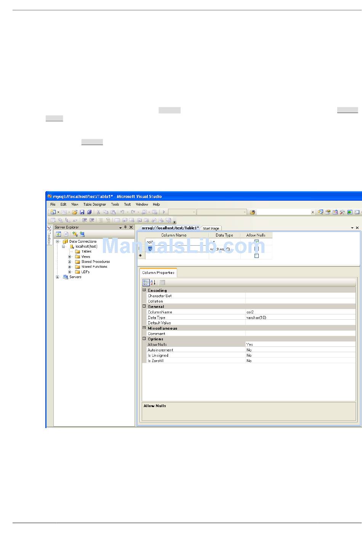
Task: Open the Edit menu
Action: tap(63, 205)
